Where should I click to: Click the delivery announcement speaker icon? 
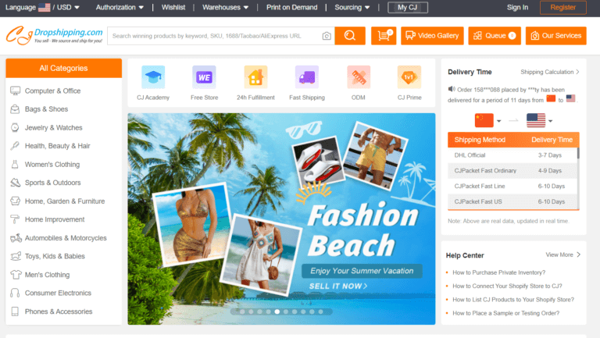click(x=452, y=89)
